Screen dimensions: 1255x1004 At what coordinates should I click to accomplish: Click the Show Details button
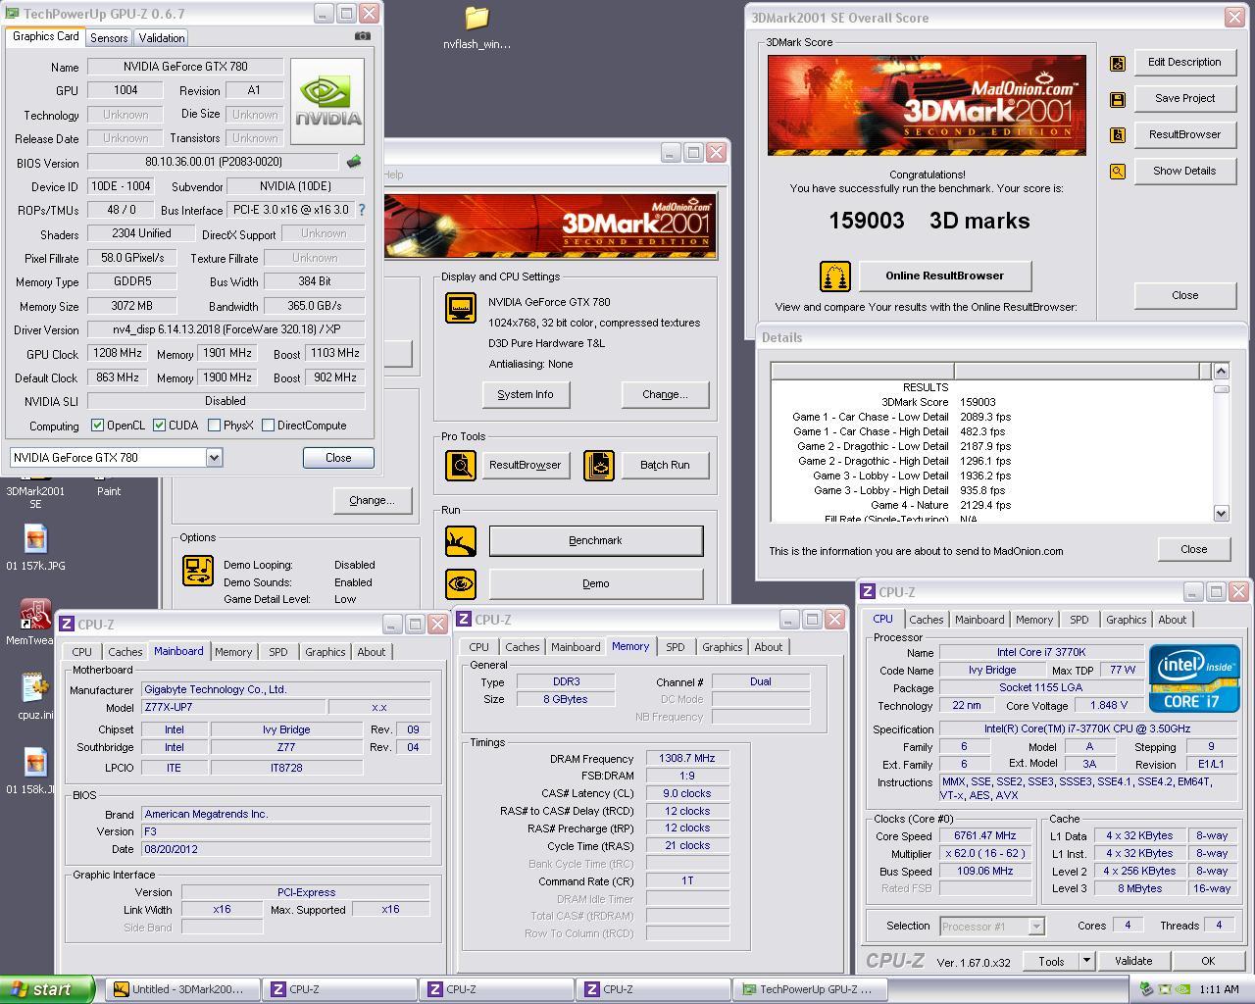coord(1184,172)
